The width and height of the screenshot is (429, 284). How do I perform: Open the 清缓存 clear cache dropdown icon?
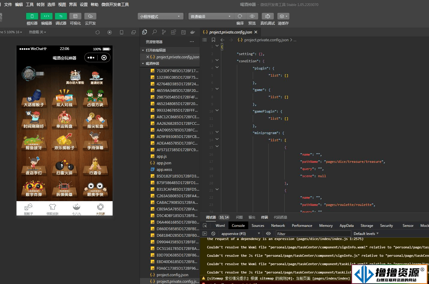pyautogui.click(x=283, y=16)
